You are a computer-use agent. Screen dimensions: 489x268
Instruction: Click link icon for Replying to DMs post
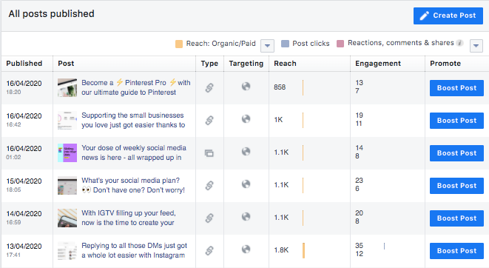209,250
